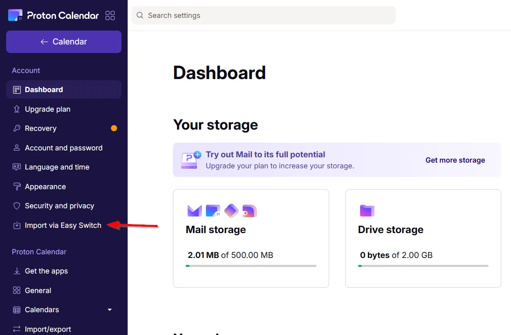
Task: Expand the Calendars submenu arrow
Action: [110, 310]
